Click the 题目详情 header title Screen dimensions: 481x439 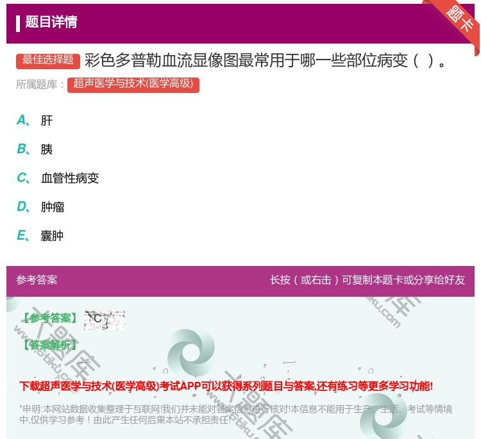click(x=51, y=22)
